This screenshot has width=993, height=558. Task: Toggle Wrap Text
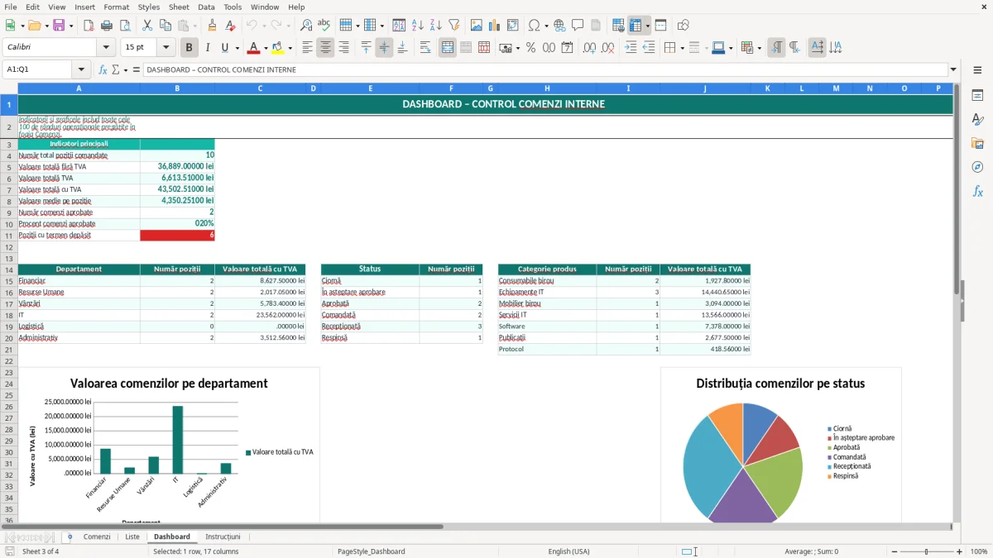coord(425,48)
